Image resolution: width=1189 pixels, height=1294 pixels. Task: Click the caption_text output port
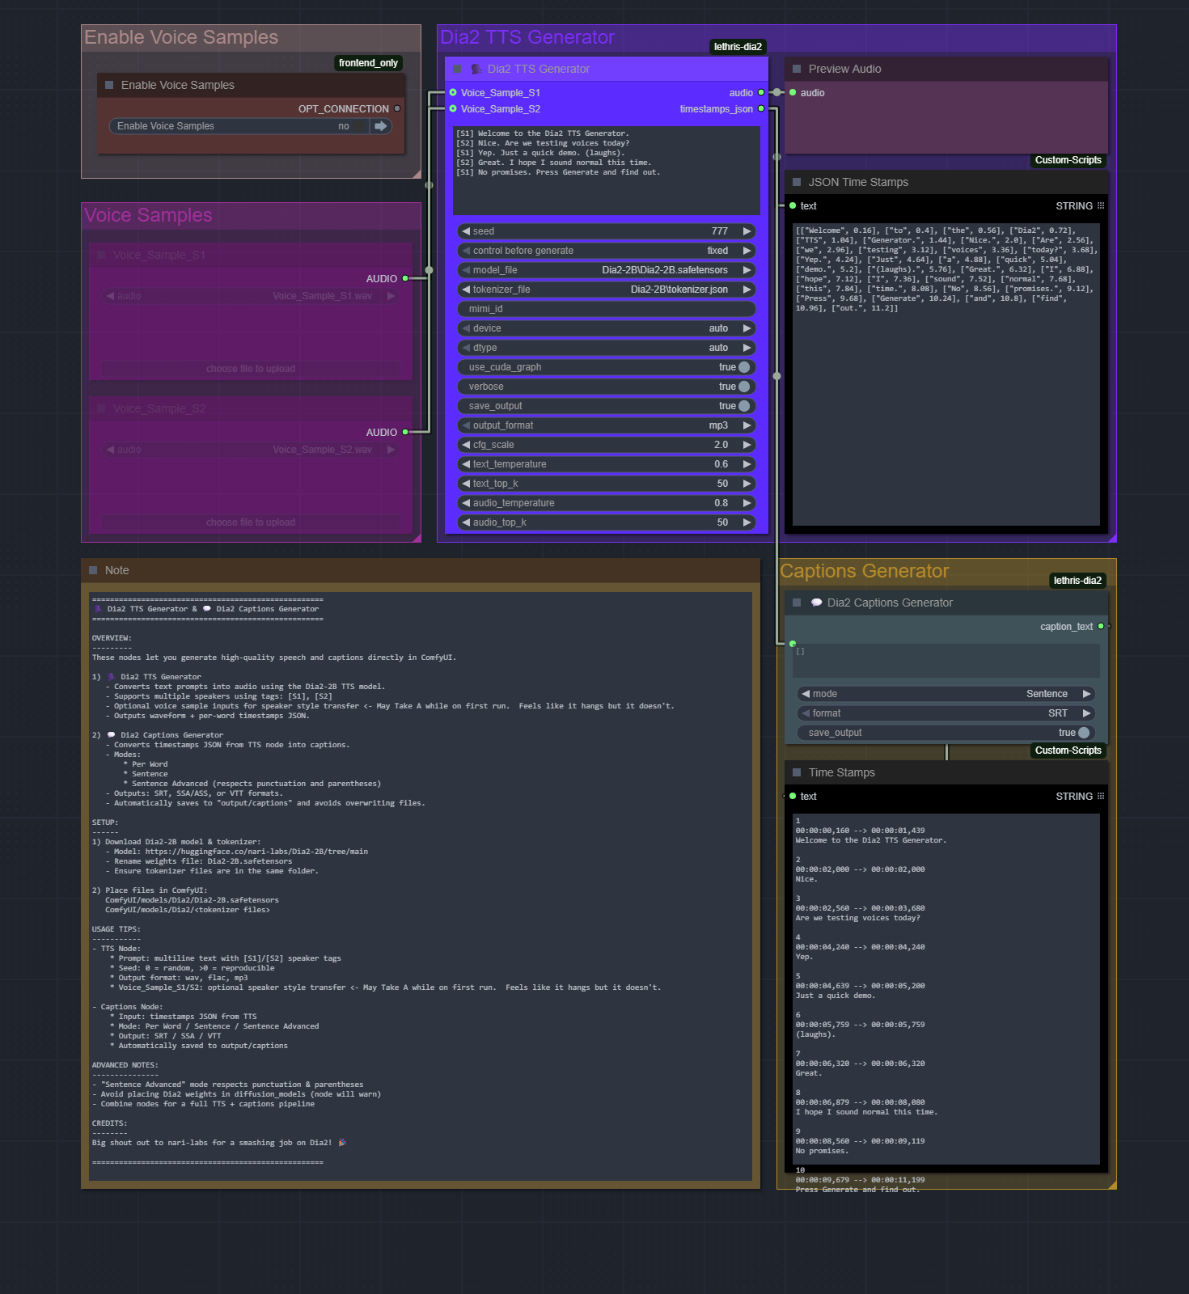(x=1101, y=626)
